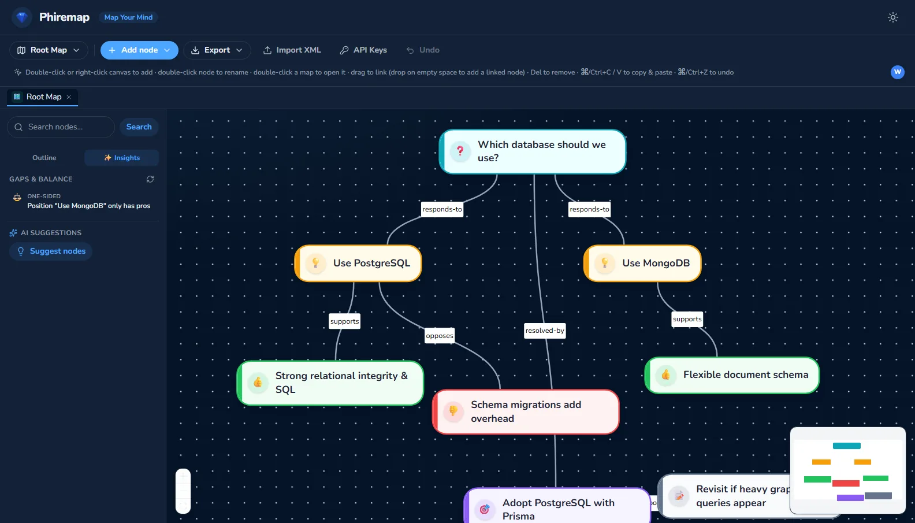Screen dimensions: 915x523
Task: Click the hint bar sparkle icon
Action: click(18, 72)
